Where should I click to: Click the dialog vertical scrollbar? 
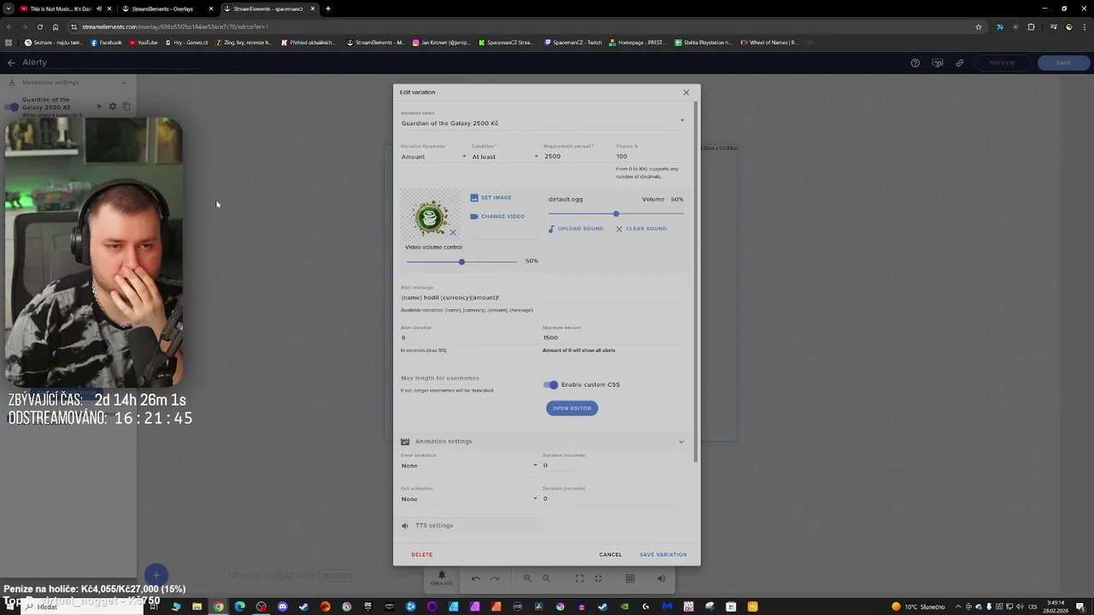coord(697,282)
